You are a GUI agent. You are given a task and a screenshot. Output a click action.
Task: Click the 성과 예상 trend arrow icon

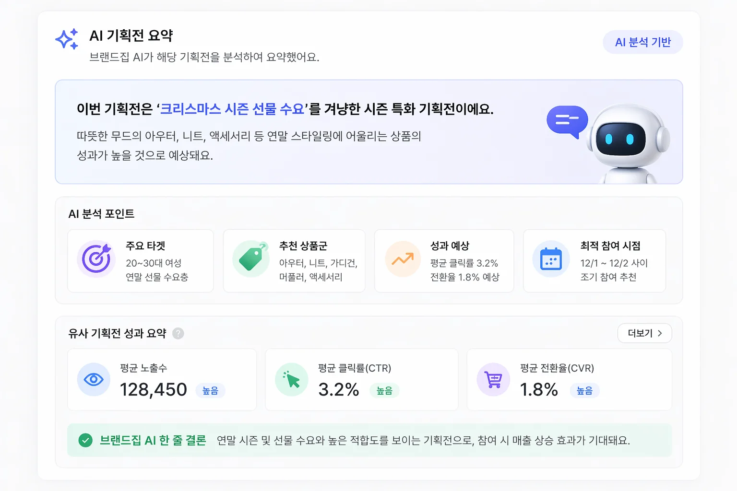click(403, 259)
